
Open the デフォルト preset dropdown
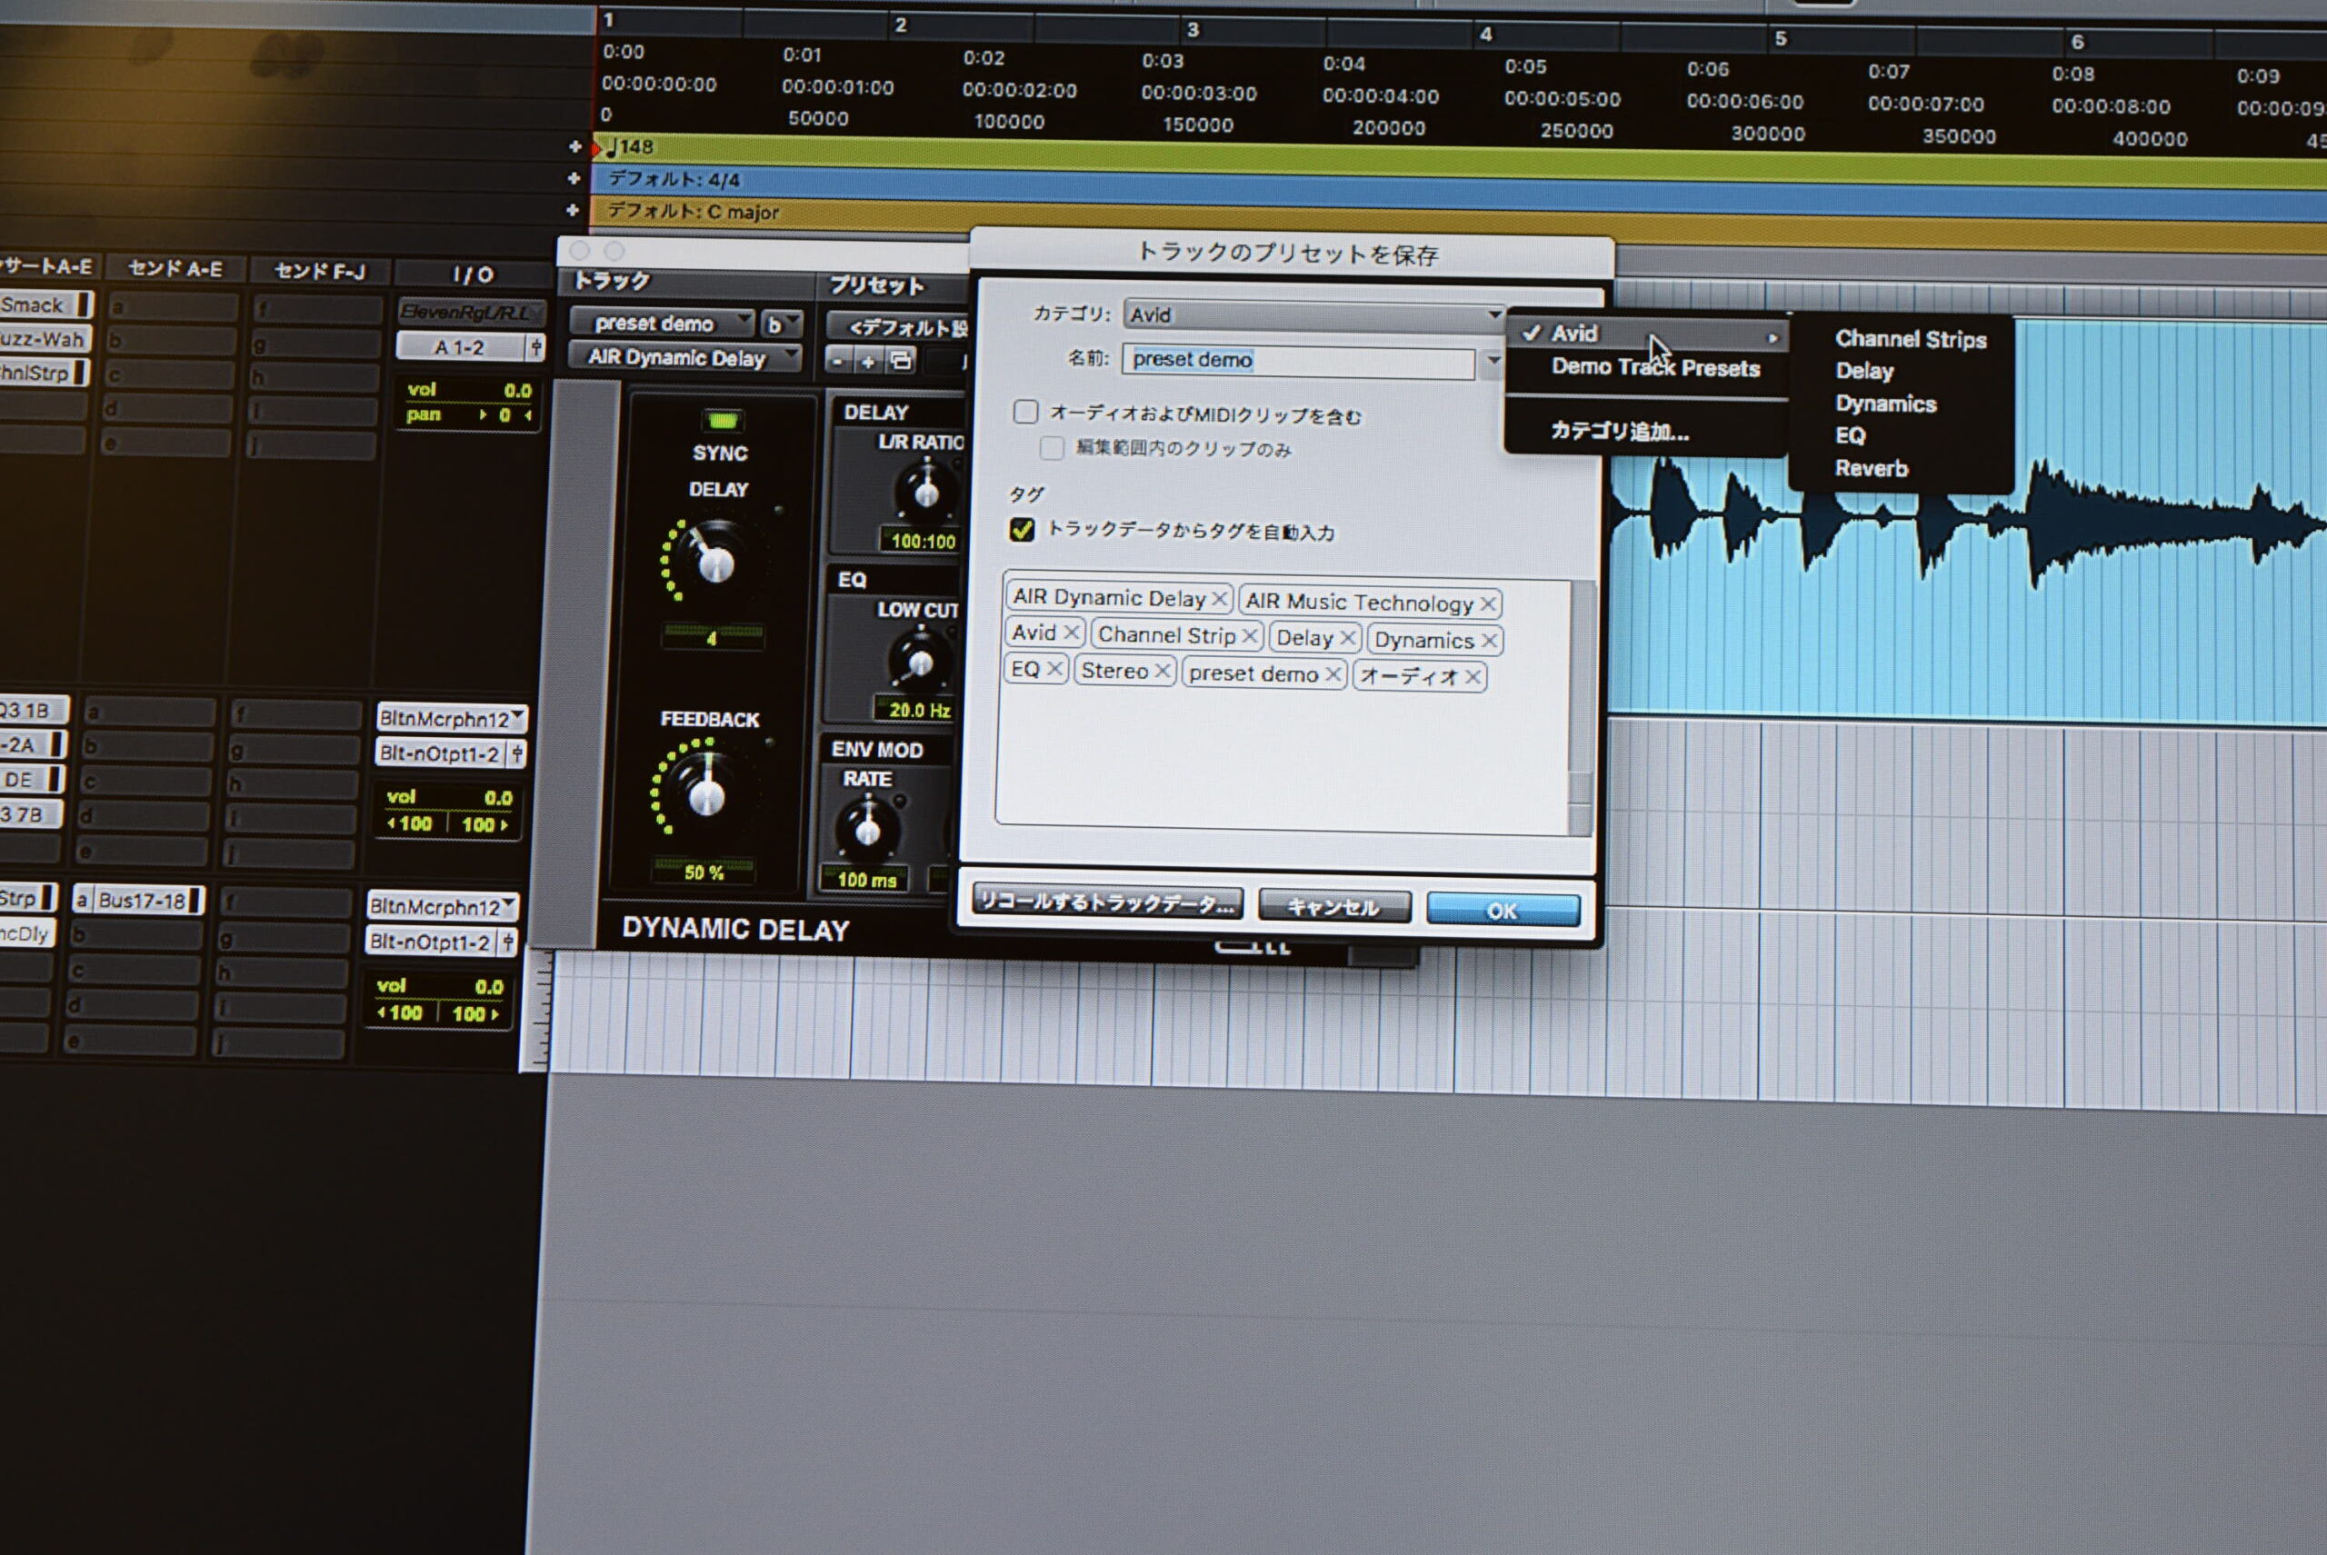click(x=898, y=327)
